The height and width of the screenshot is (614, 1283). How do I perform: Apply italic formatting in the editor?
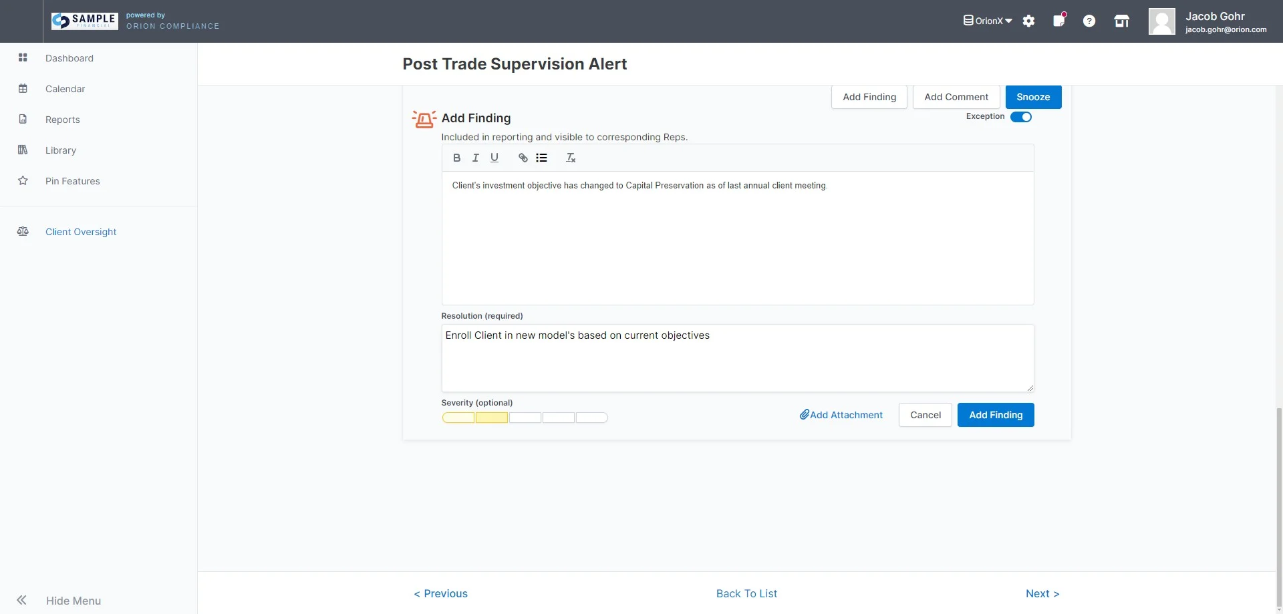tap(475, 158)
